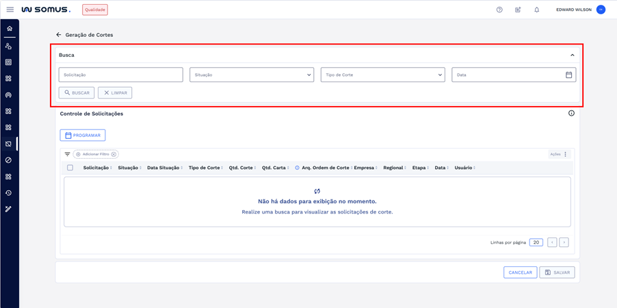Viewport: 617px width, 308px height.
Task: Sort by Solicitação column header
Action: point(96,168)
